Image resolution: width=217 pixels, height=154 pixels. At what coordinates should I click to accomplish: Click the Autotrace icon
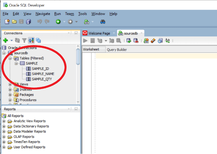111,41
